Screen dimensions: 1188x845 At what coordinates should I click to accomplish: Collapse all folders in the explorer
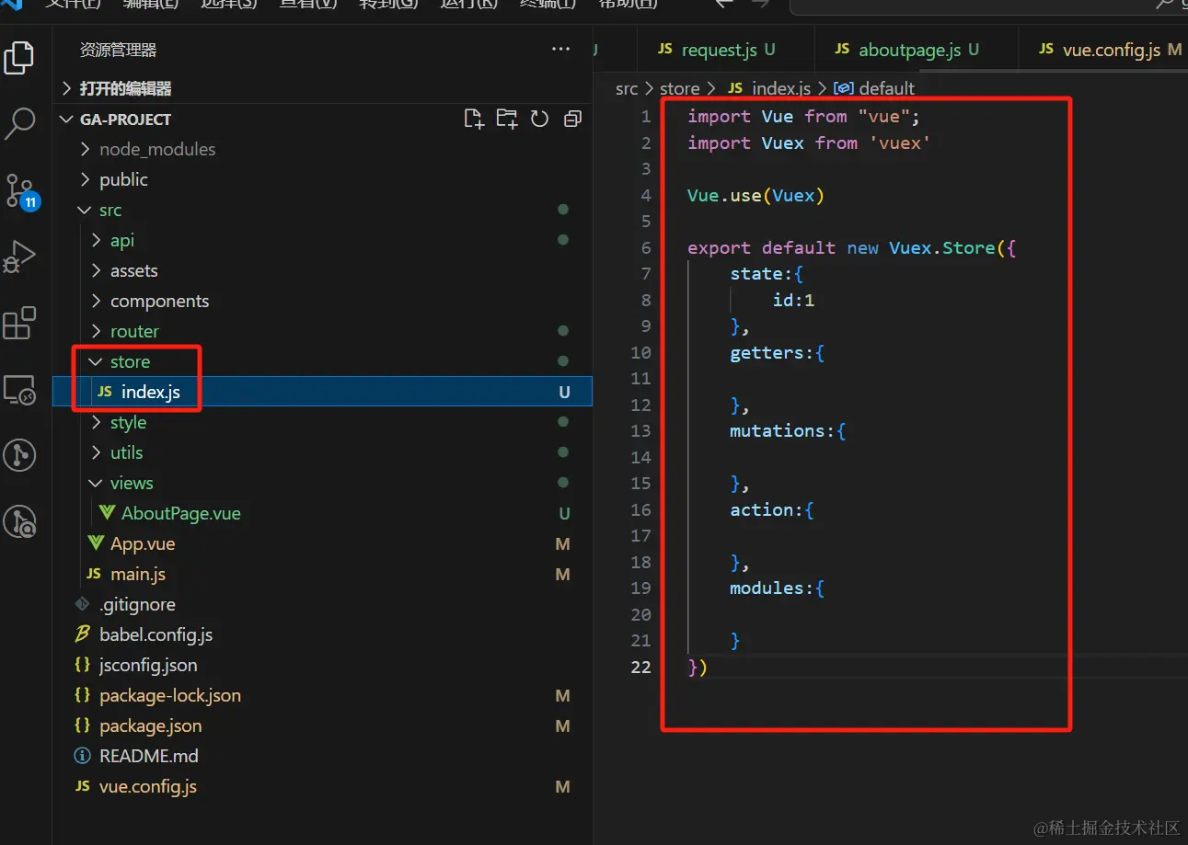[x=572, y=119]
